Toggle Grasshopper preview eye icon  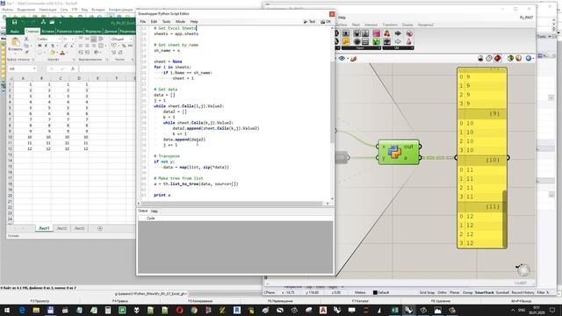(x=342, y=59)
